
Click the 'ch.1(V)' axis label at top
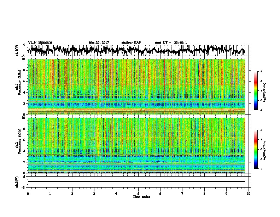click(x=17, y=50)
